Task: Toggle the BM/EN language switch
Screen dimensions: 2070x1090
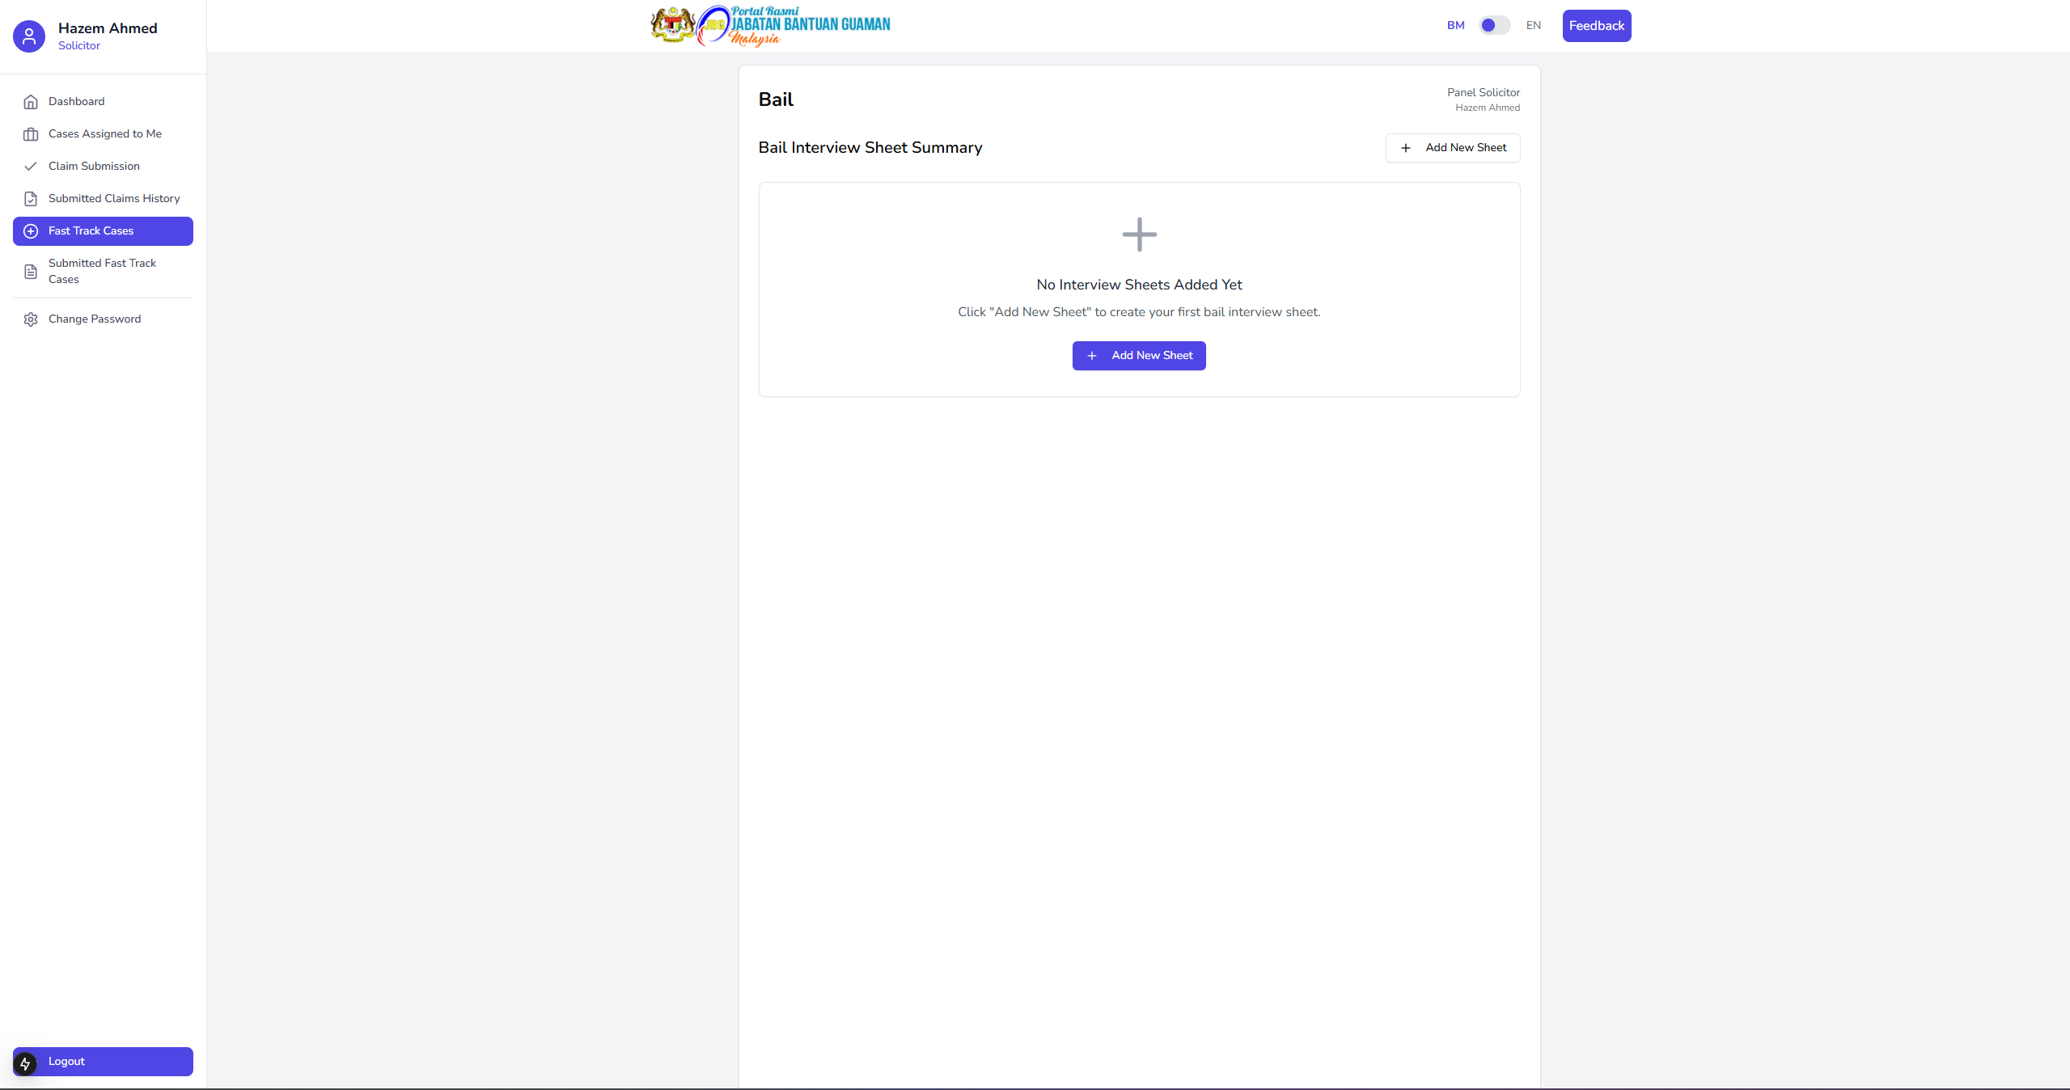Action: pos(1494,25)
